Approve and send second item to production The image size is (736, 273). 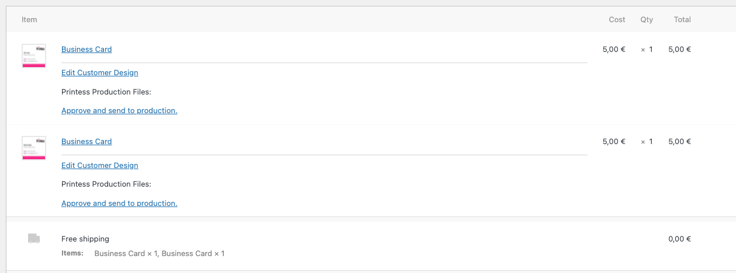tap(119, 204)
